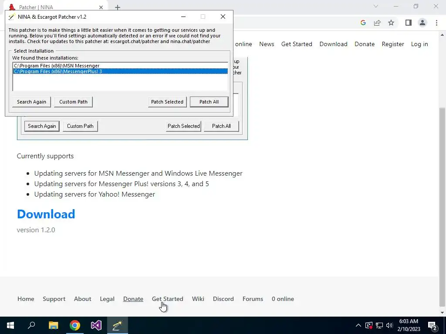Click About in the footer
Screen dimensions: 446x334
click(83, 299)
